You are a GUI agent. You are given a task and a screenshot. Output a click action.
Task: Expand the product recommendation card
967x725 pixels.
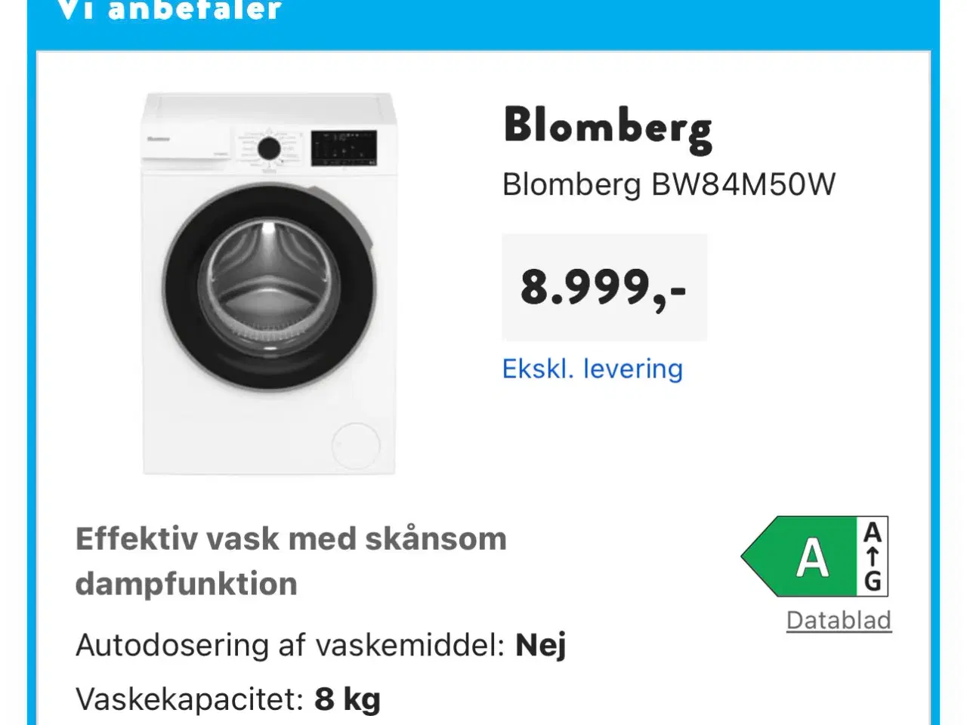(x=483, y=378)
